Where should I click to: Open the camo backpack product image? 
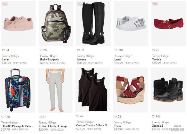56,24
